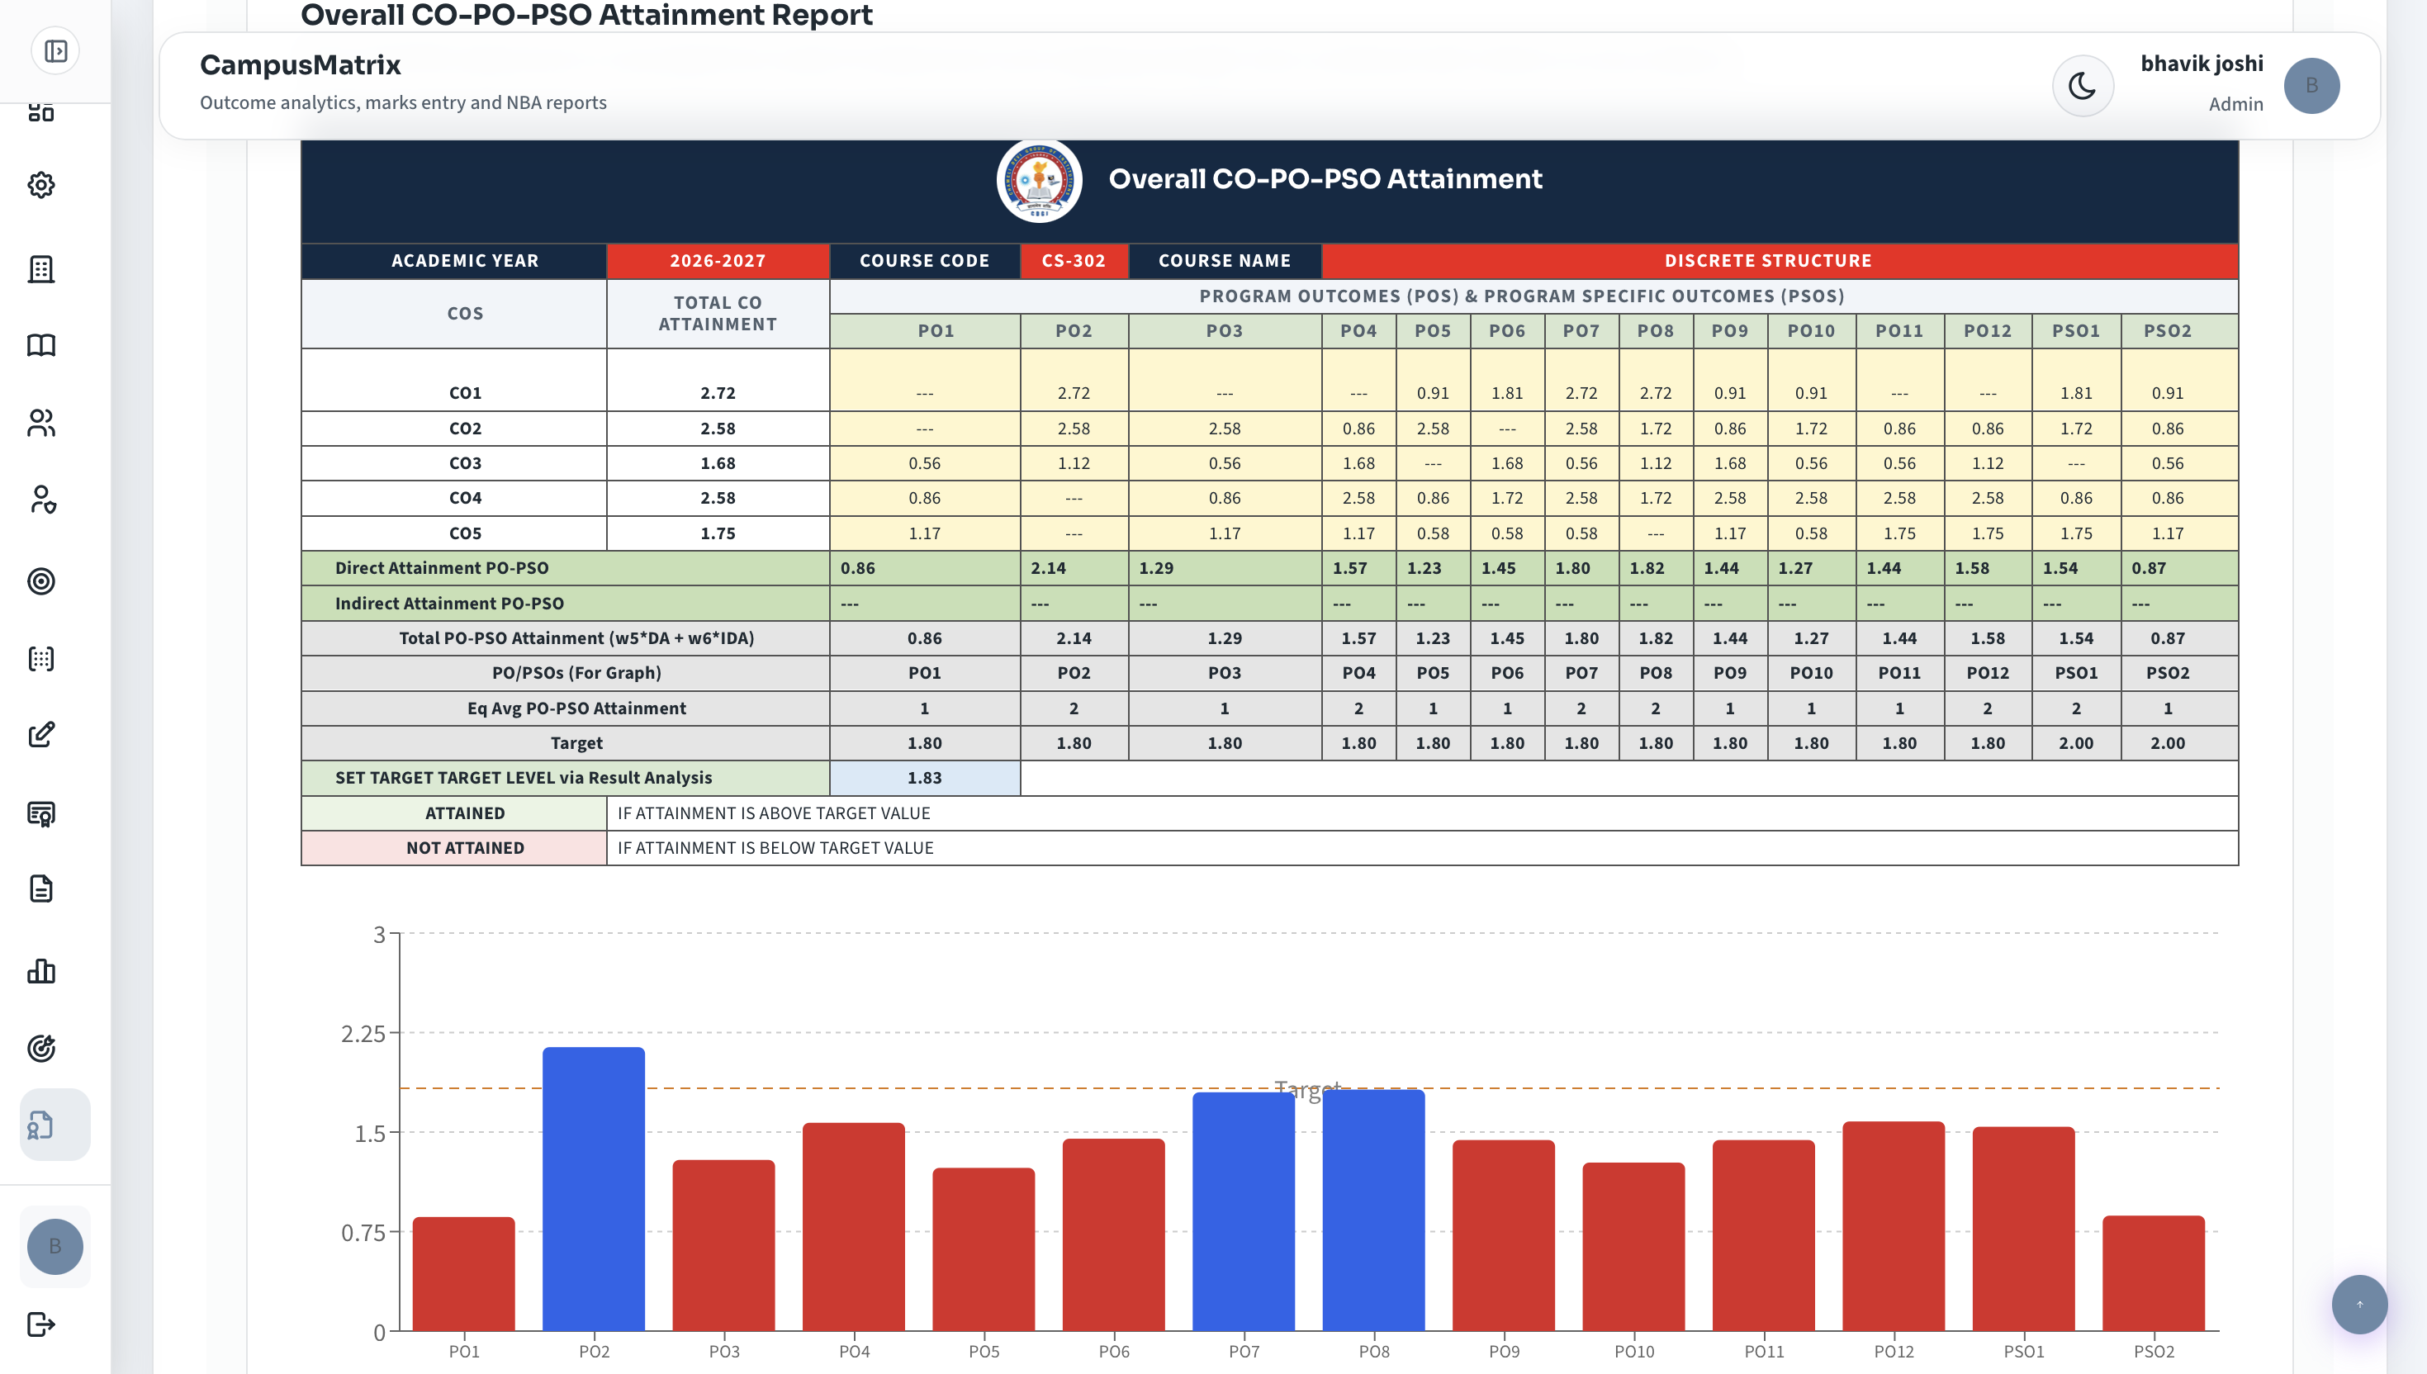Open the pencil edit marks-entry icon
This screenshot has height=1374, width=2427.
pos(41,735)
